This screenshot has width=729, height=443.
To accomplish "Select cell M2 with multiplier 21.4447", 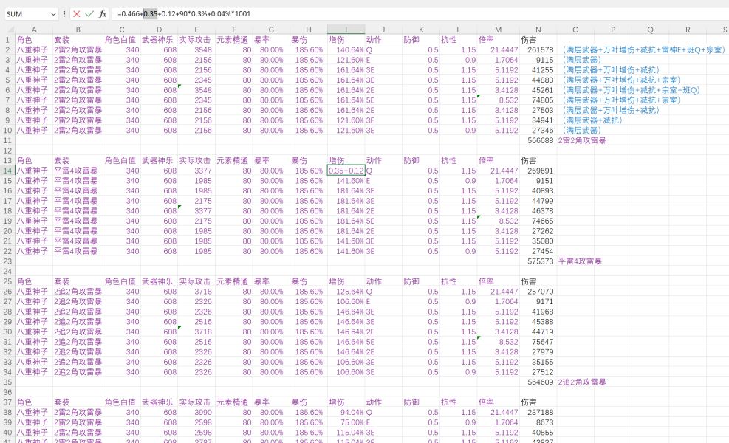I will point(498,49).
